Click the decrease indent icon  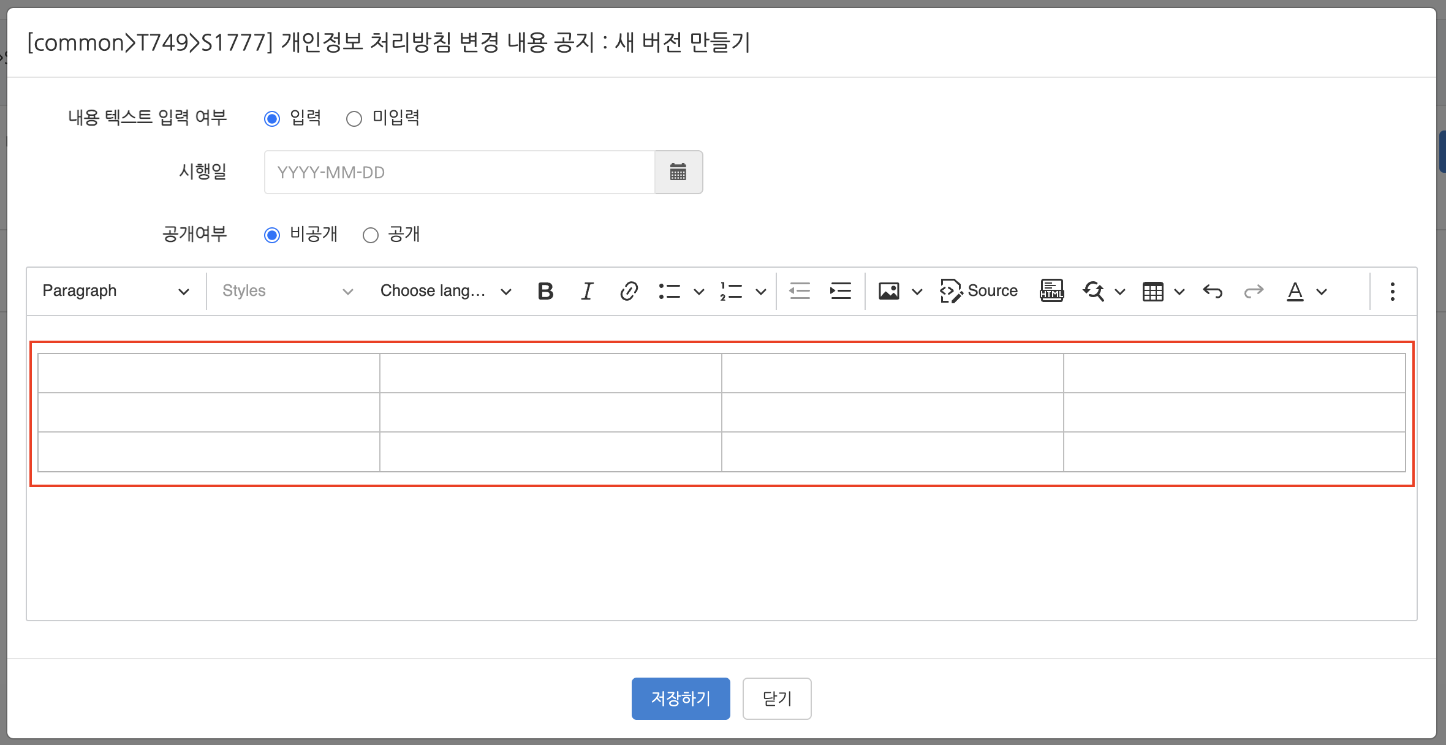point(799,291)
